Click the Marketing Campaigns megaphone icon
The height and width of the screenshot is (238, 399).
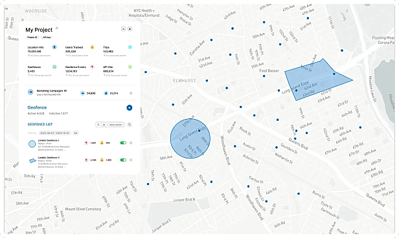30,92
